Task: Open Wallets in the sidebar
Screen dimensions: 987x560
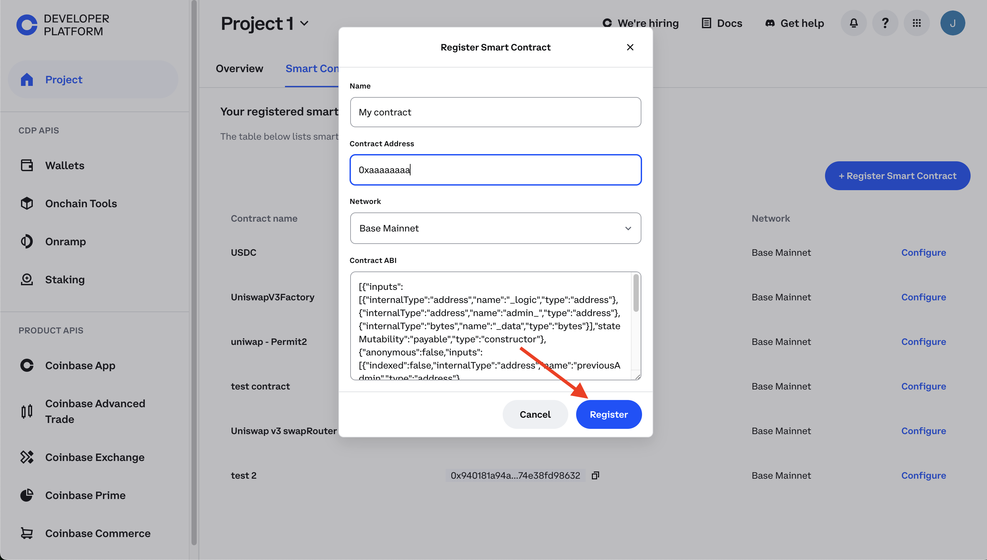Action: [x=65, y=165]
